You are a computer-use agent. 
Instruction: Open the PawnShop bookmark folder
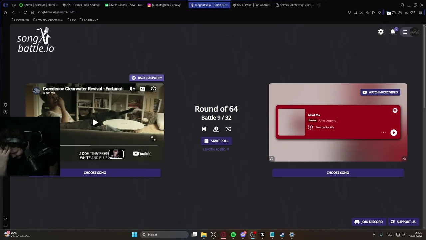click(21, 20)
